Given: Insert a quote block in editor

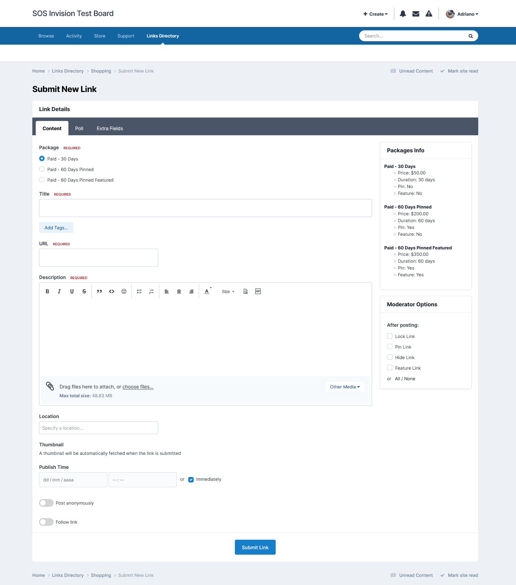Looking at the screenshot, I should click(99, 291).
